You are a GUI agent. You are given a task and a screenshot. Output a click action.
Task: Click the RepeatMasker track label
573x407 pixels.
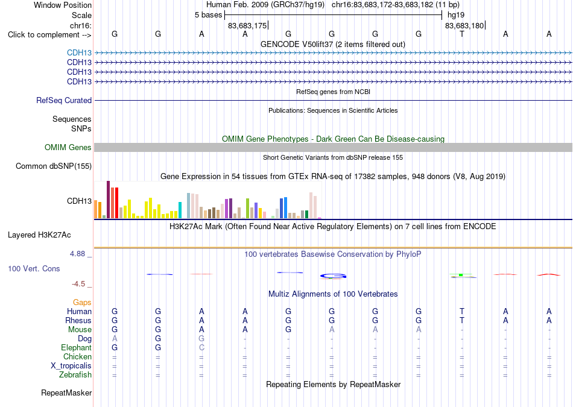[66, 393]
